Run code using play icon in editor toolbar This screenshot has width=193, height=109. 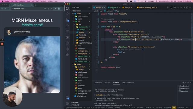168,8
